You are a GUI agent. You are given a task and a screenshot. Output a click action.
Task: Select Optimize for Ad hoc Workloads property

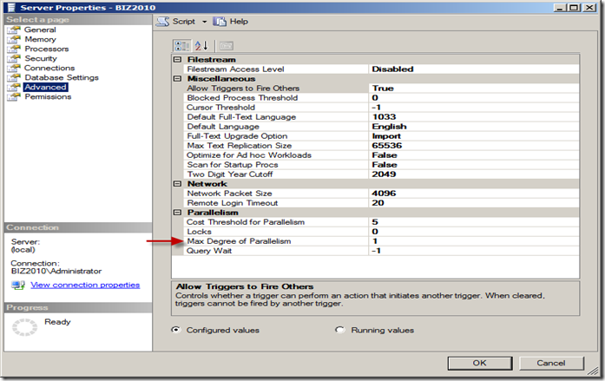point(249,155)
